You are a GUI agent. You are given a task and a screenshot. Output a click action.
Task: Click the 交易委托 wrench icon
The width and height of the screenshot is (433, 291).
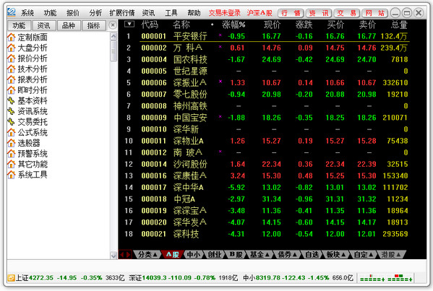11,122
